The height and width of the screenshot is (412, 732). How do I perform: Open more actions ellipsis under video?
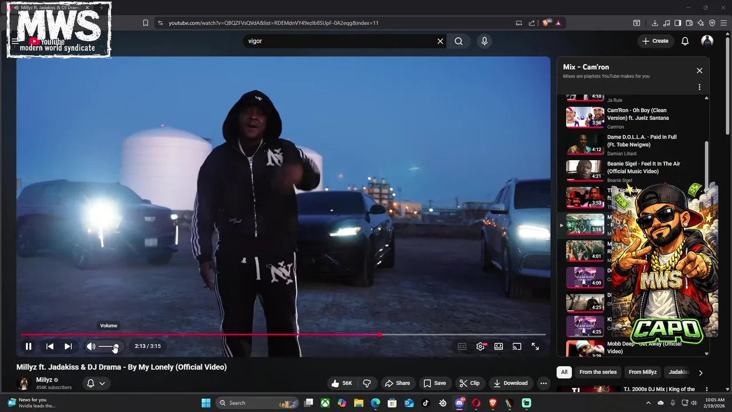[544, 383]
